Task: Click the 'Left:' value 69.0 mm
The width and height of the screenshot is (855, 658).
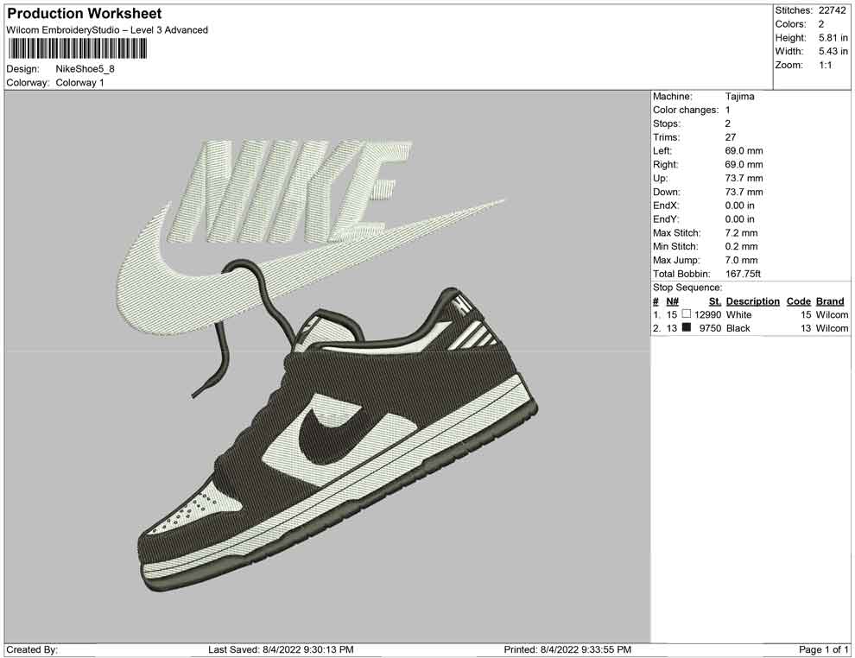Action: [x=744, y=151]
